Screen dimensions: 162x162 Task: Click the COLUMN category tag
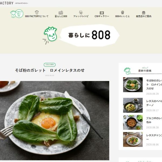click(x=50, y=65)
